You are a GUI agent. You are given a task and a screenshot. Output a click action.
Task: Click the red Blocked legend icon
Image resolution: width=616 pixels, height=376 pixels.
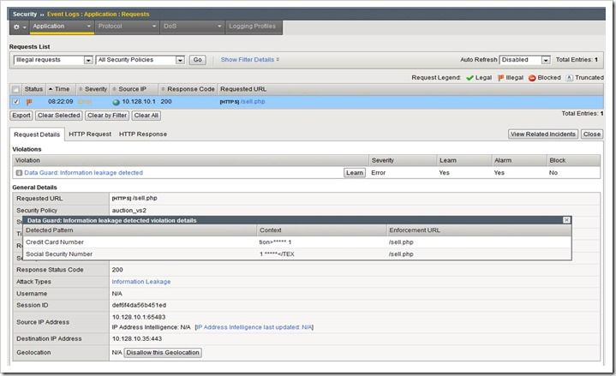(x=531, y=77)
